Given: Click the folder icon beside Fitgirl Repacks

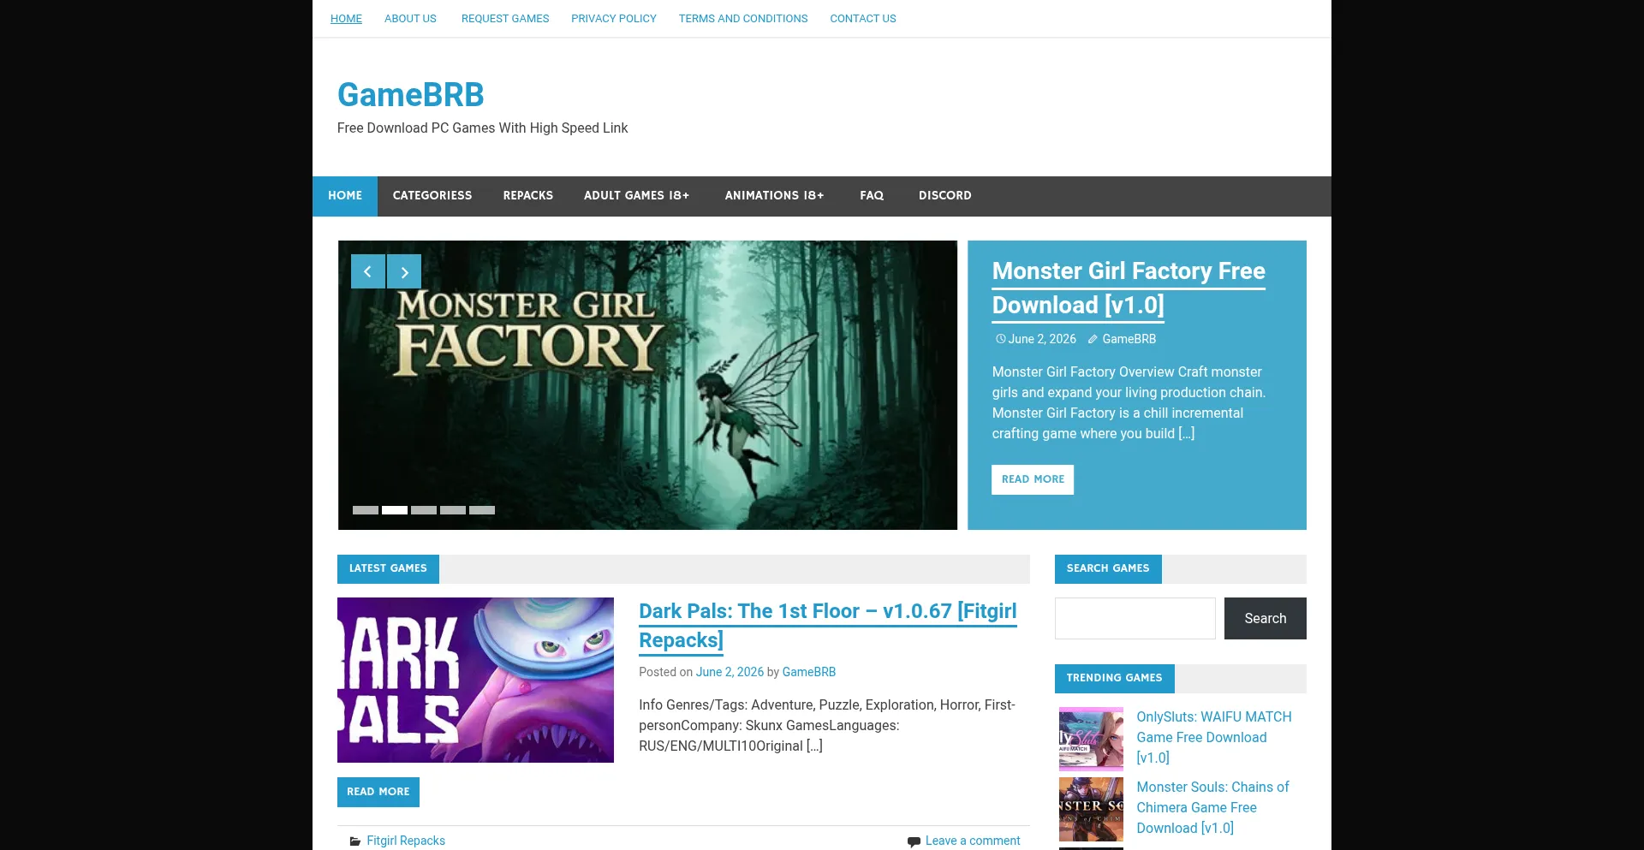Looking at the screenshot, I should [355, 841].
